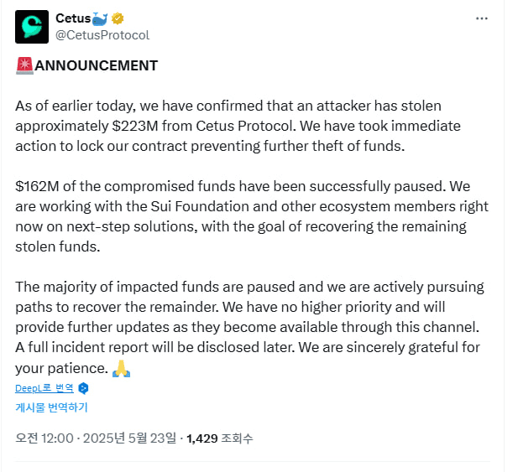This screenshot has width=518, height=472.
Task: Click the full incident report sentence
Action: 155,347
